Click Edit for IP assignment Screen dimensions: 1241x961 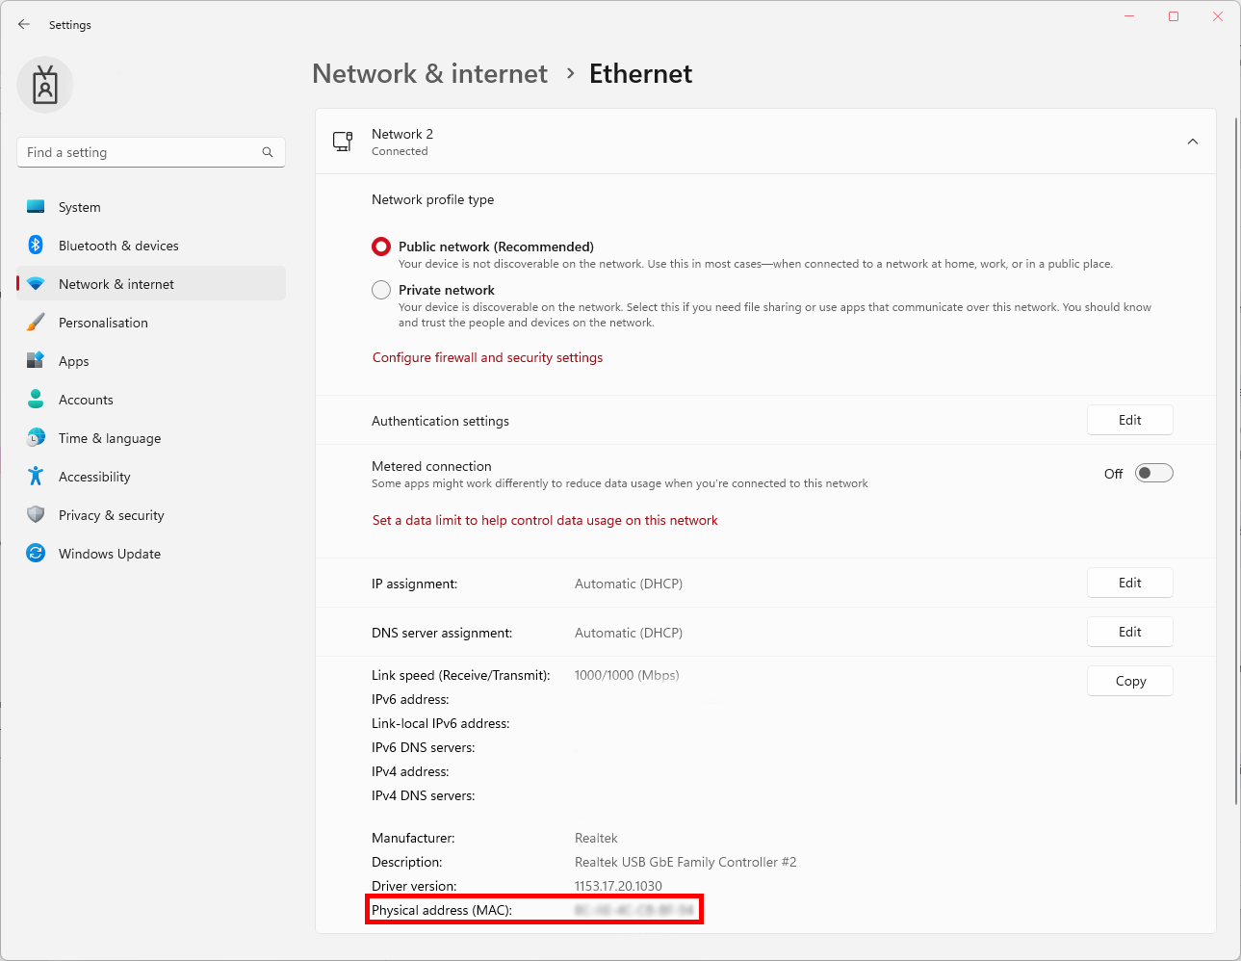pyautogui.click(x=1129, y=583)
